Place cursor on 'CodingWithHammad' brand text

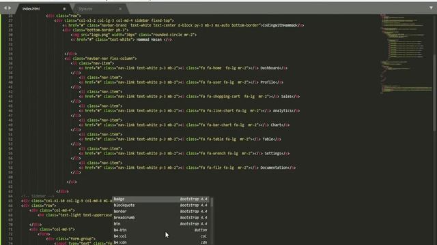[279, 25]
